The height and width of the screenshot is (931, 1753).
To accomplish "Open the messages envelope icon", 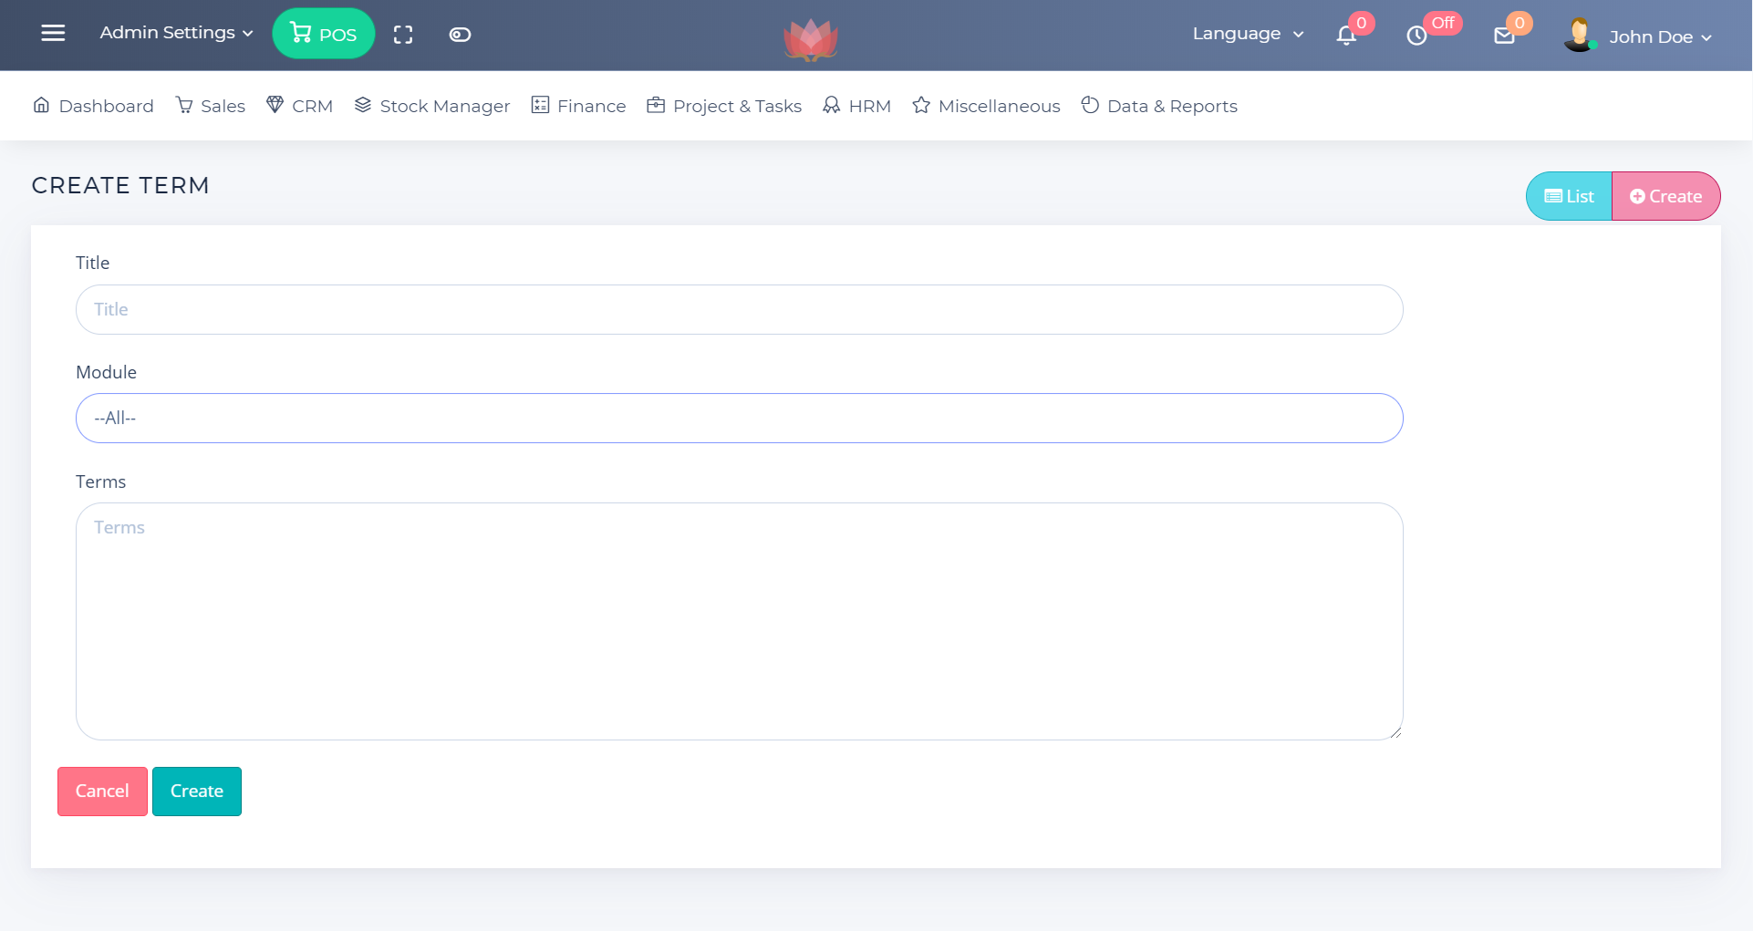I will (1504, 36).
